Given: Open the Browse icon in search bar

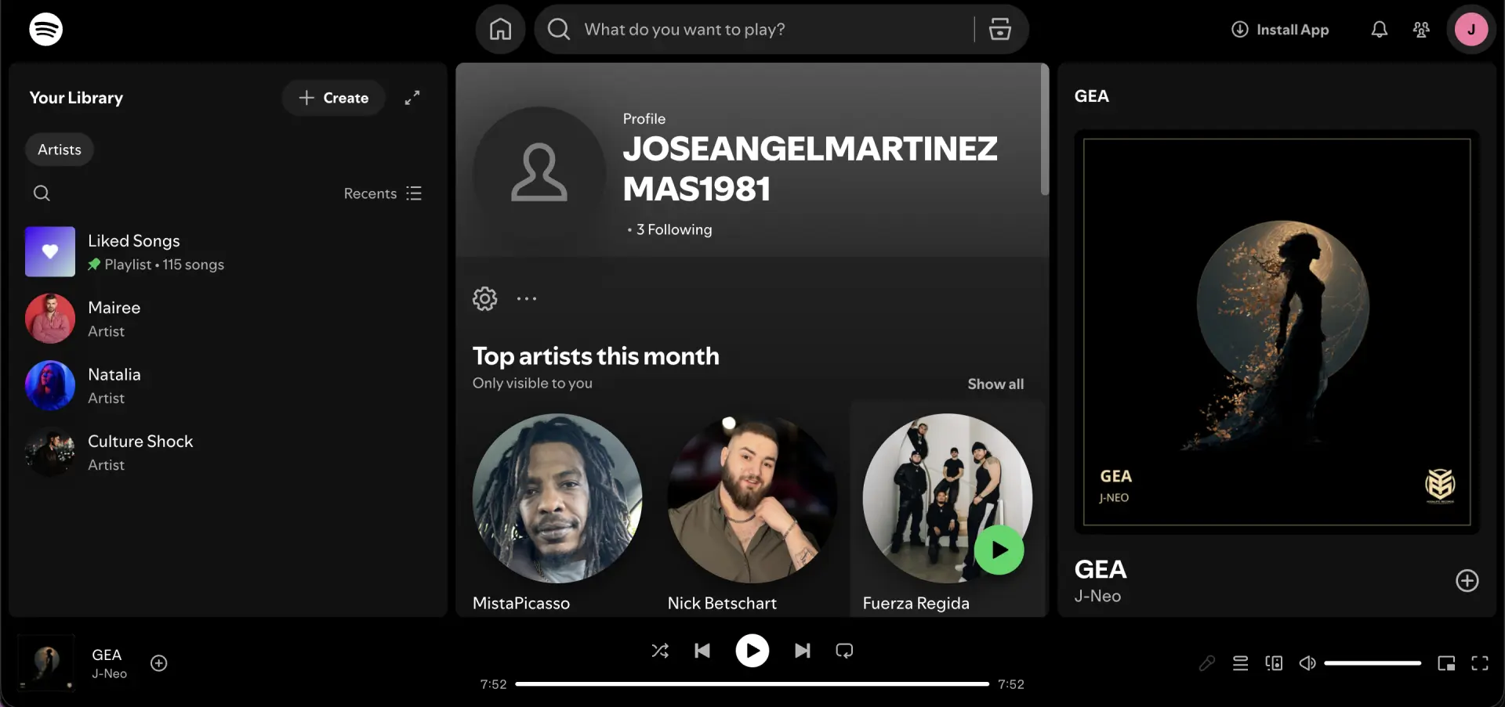Looking at the screenshot, I should coord(1000,30).
